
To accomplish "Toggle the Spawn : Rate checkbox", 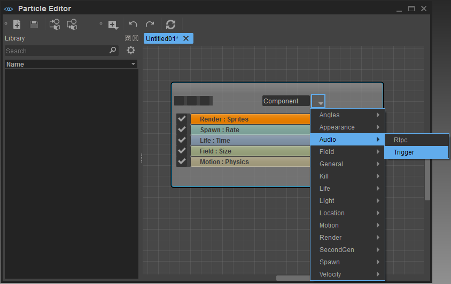I will point(182,129).
